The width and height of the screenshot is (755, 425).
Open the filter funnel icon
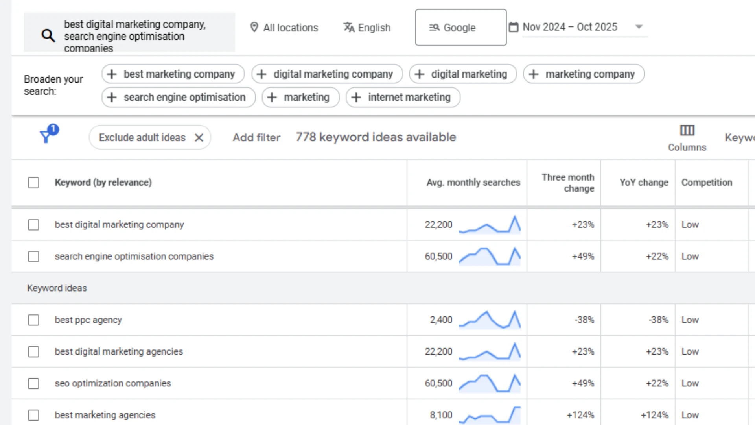click(46, 136)
